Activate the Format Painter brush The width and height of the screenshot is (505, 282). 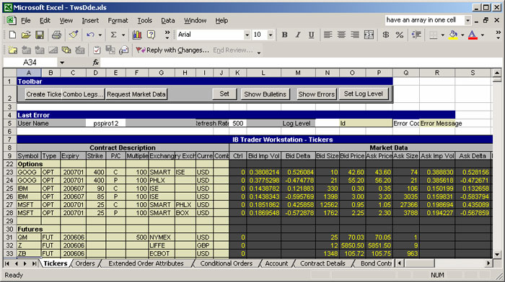tap(74, 35)
